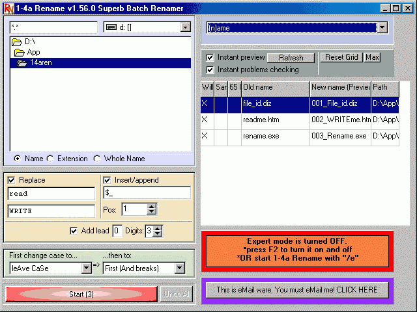Maximize the 1-4a Rename window
The image size is (417, 312).
(x=396, y=8)
